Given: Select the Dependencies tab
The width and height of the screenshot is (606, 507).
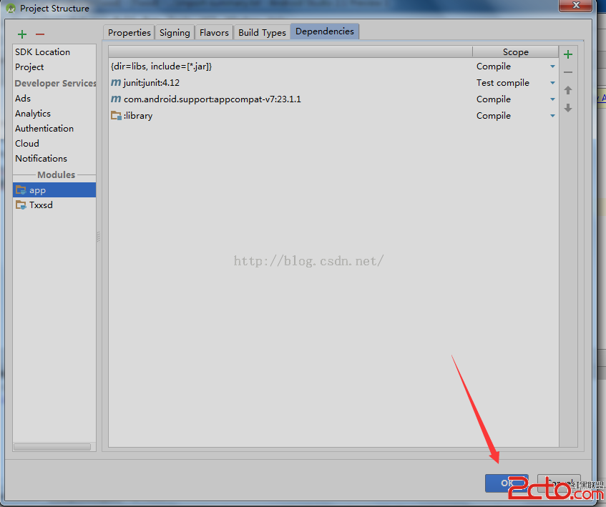Looking at the screenshot, I should point(325,31).
